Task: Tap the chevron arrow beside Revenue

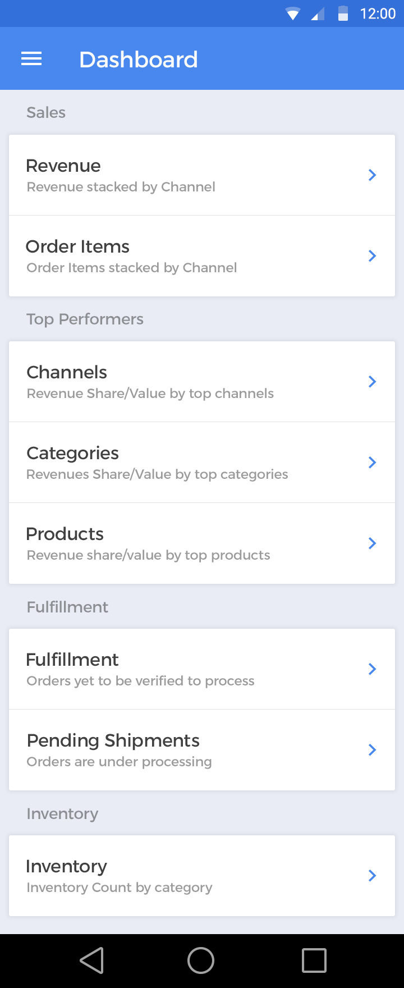Action: tap(372, 175)
